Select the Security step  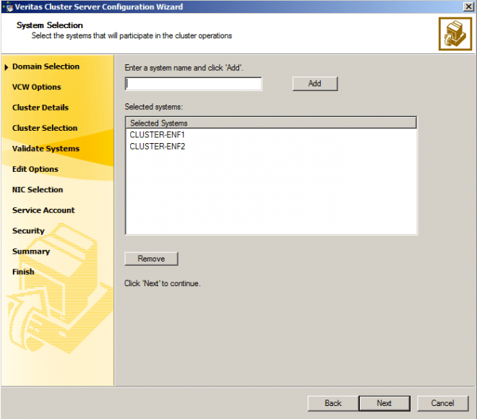point(28,230)
